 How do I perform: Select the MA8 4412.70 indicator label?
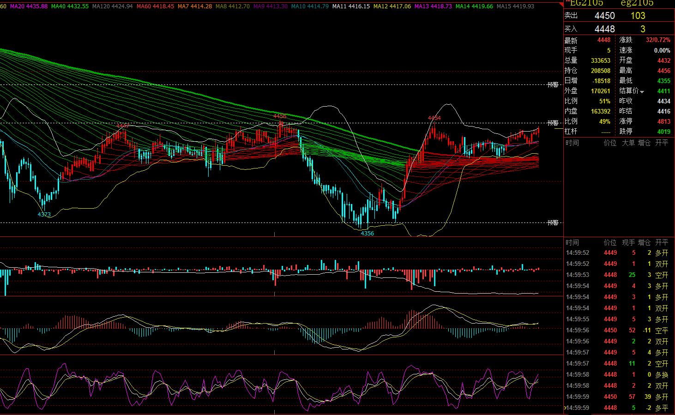coord(233,6)
